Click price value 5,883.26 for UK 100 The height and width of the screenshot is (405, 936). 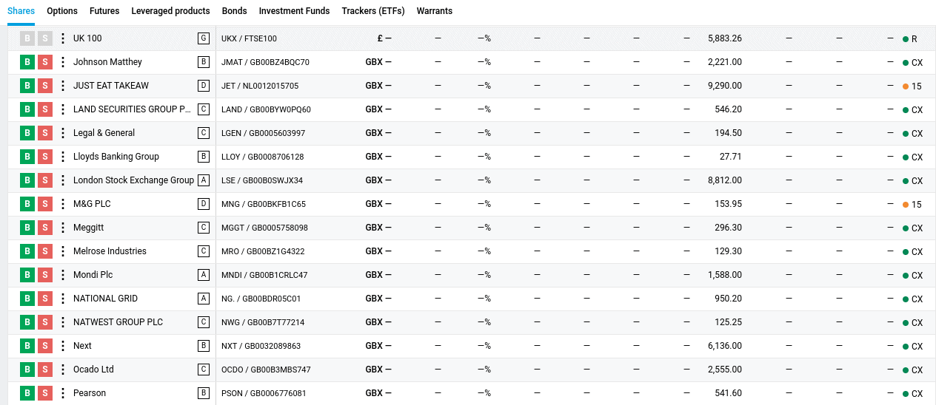click(725, 38)
